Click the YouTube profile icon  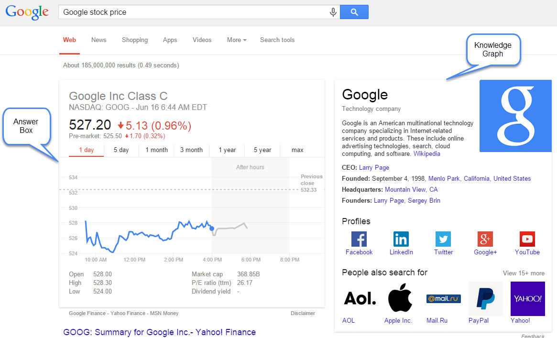tap(527, 239)
